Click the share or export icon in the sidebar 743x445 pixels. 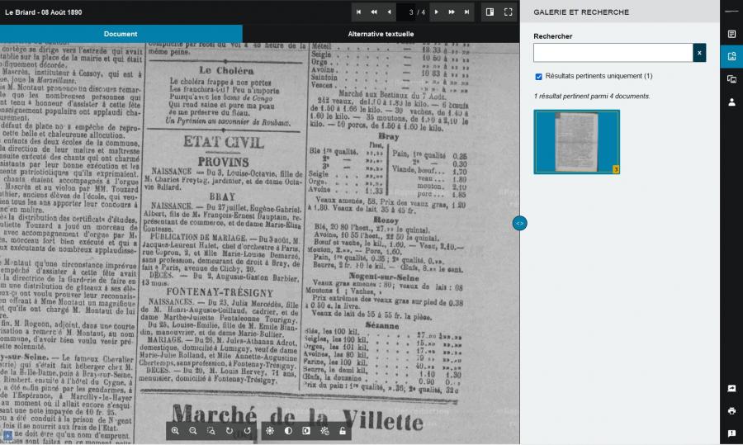[731, 388]
